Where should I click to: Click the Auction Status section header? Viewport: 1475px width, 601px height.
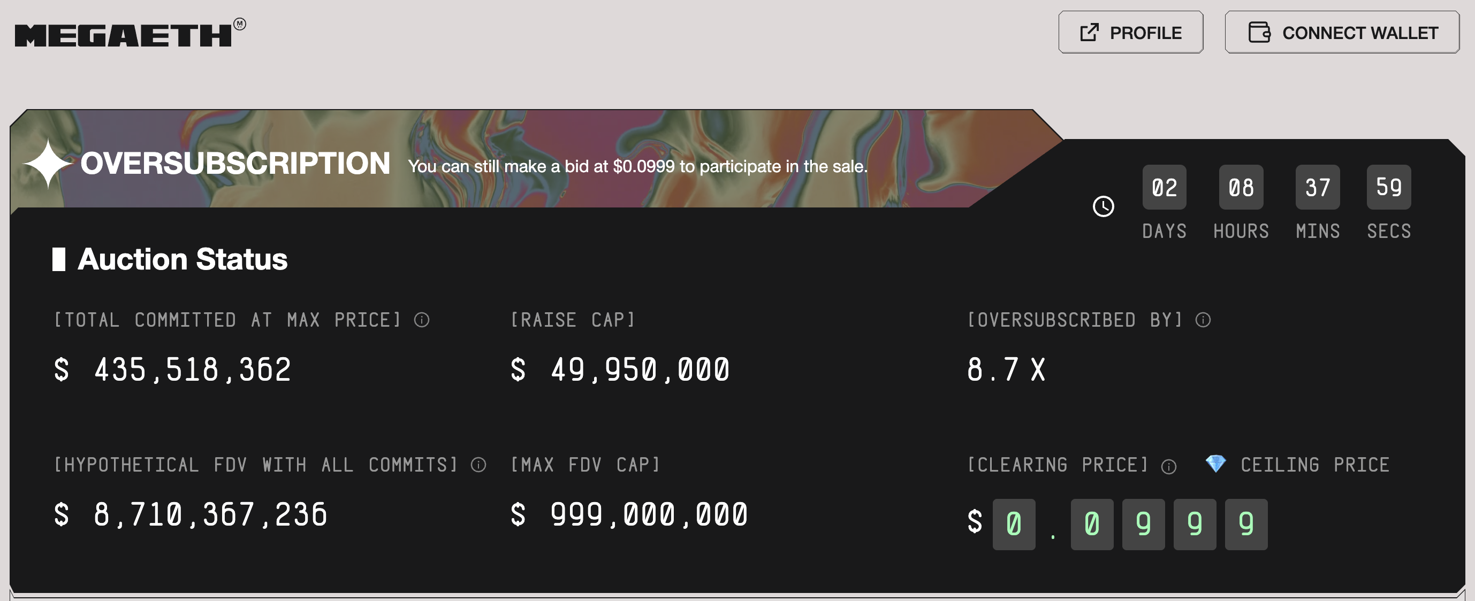point(169,260)
